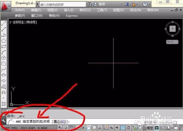Click ViewCube 北 compass label
The width and height of the screenshot is (183, 131).
pyautogui.click(x=173, y=22)
